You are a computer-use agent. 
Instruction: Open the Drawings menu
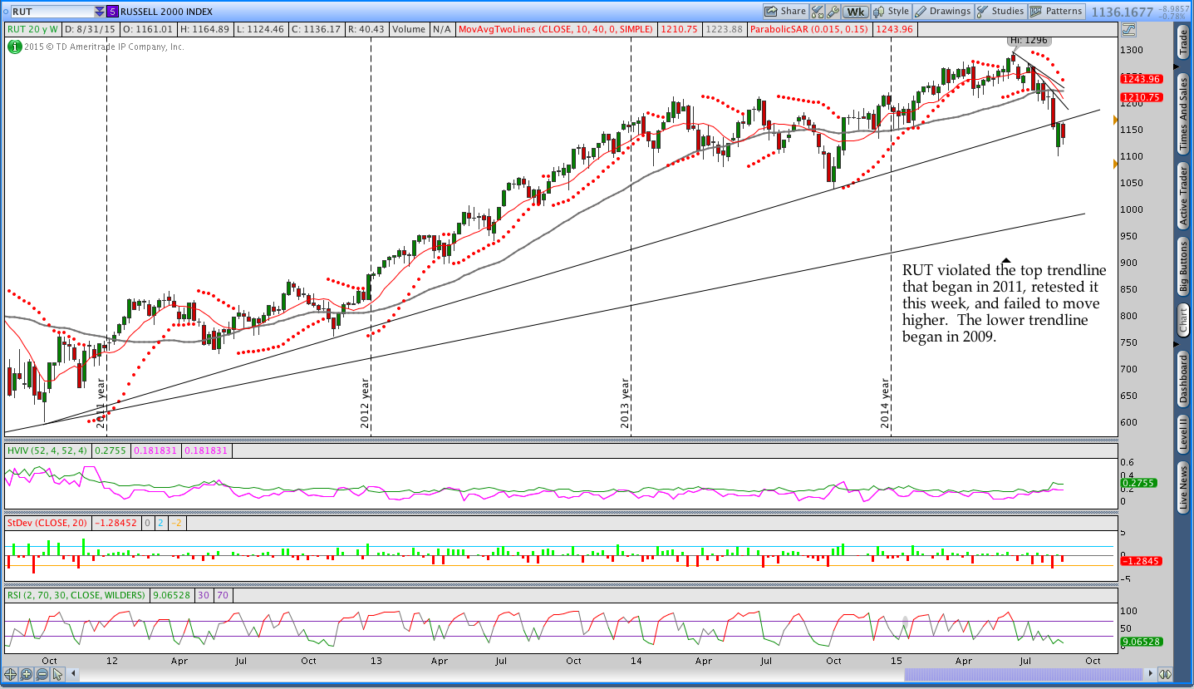pos(943,12)
